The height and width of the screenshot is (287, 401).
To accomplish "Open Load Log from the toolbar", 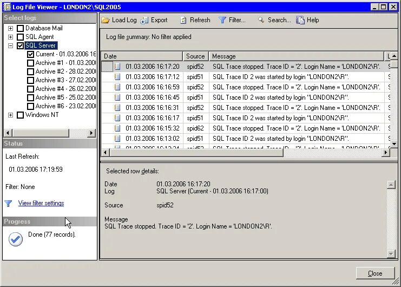I will tap(119, 20).
